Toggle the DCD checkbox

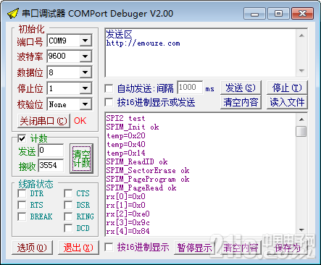(x=68, y=228)
